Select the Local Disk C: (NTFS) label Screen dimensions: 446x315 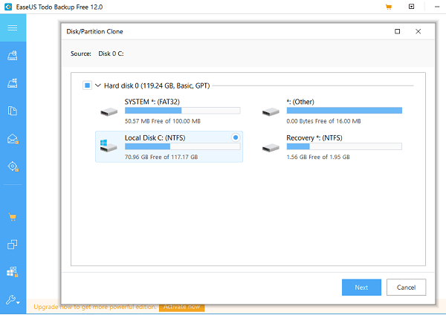pyautogui.click(x=155, y=138)
